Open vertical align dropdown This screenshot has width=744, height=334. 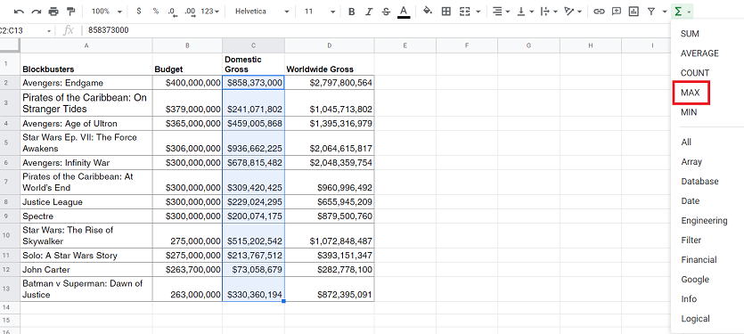coord(526,12)
